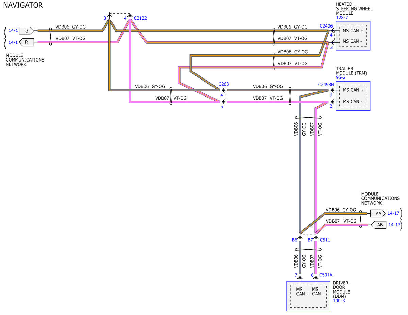
Task: Open connector C2406 link
Action: tap(326, 26)
